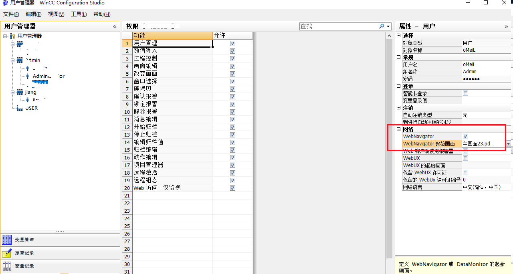Click the 允许 column header
This screenshot has height=274, width=513.
(233, 36)
